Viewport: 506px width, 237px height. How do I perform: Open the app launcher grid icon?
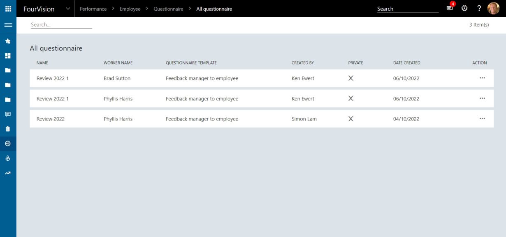(x=8, y=9)
